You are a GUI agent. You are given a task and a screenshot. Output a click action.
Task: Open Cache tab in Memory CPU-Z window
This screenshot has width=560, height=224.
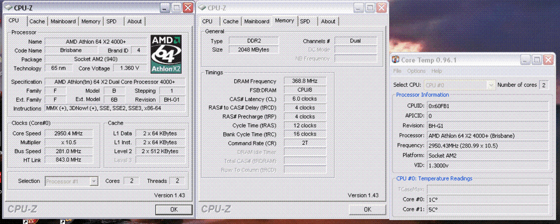pyautogui.click(x=230, y=21)
